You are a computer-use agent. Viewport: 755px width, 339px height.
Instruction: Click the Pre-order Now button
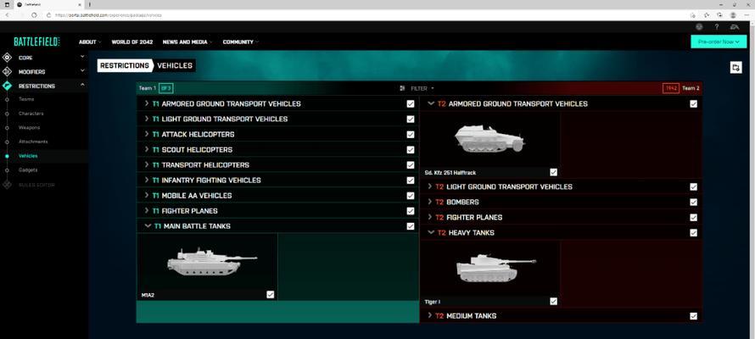(719, 42)
